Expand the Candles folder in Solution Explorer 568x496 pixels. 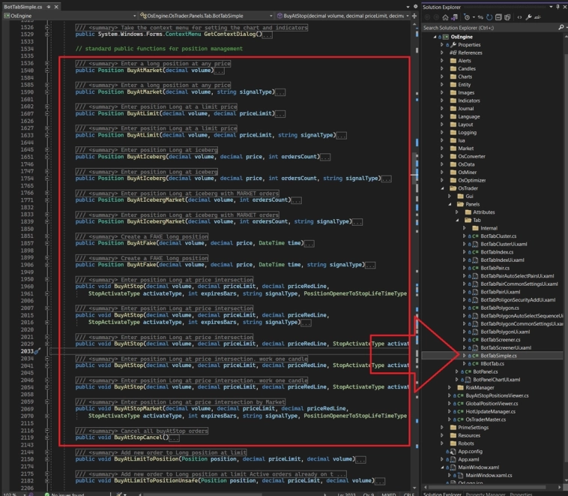[x=442, y=69]
